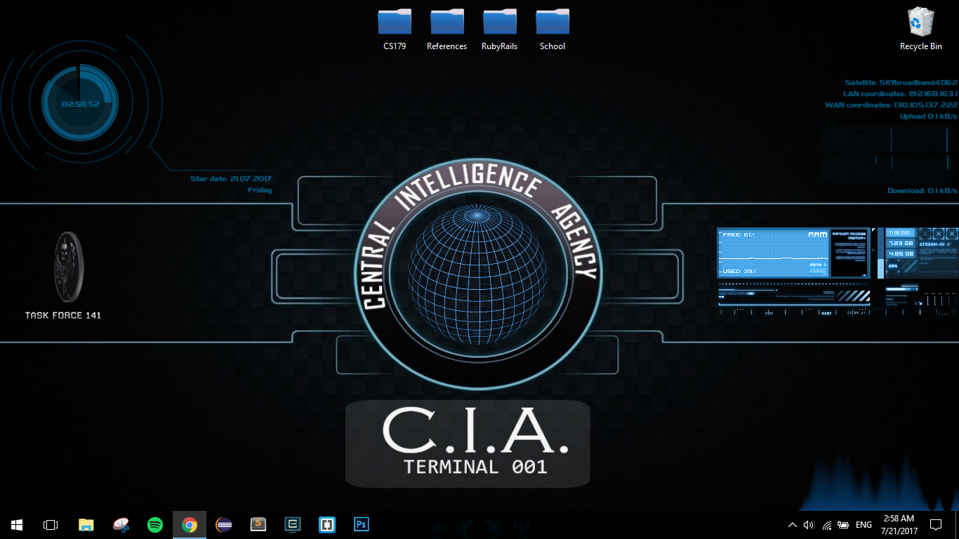Click the Show Desktop strip after notifications

(x=957, y=524)
